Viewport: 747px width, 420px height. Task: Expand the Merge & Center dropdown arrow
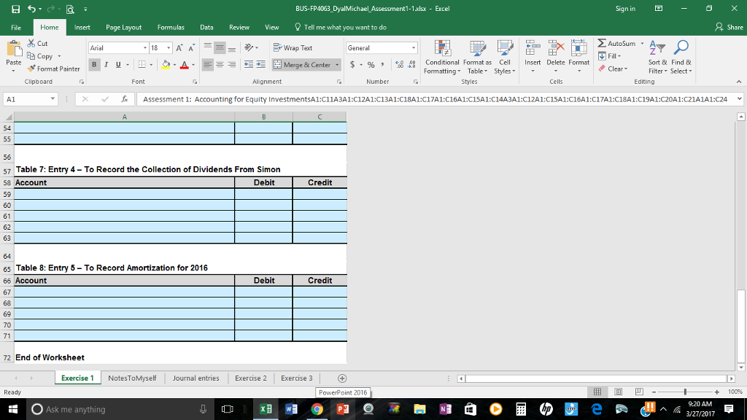coord(337,65)
